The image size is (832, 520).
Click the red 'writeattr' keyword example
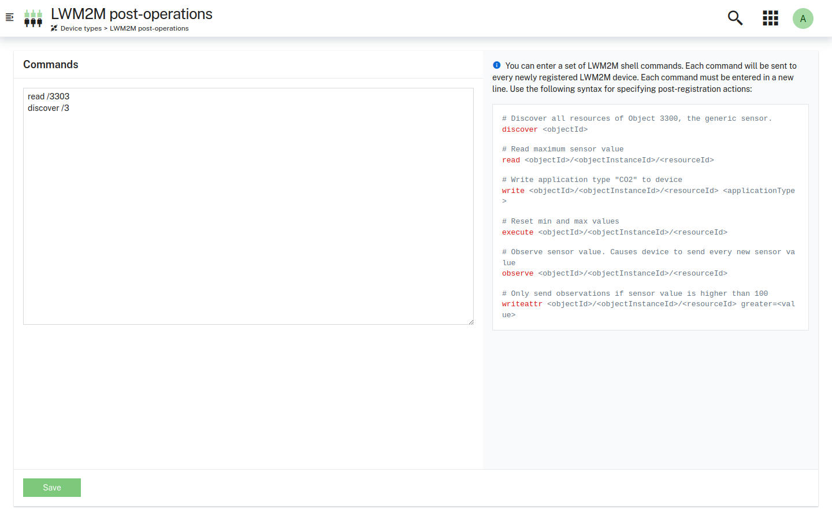coord(522,304)
